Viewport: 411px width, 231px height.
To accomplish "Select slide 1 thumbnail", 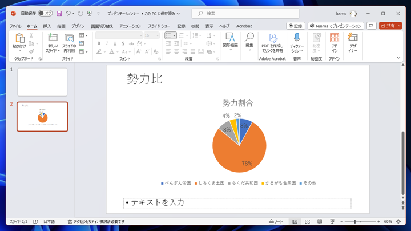I will point(42,82).
